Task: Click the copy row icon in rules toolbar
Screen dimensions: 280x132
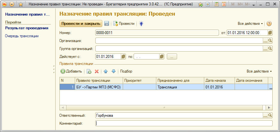Action: pyautogui.click(x=89, y=71)
